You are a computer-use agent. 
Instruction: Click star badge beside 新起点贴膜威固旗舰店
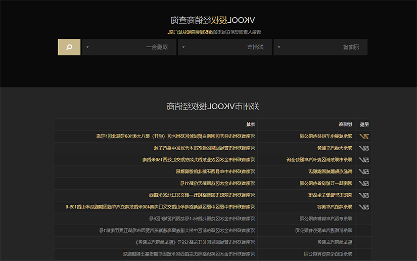point(363,171)
